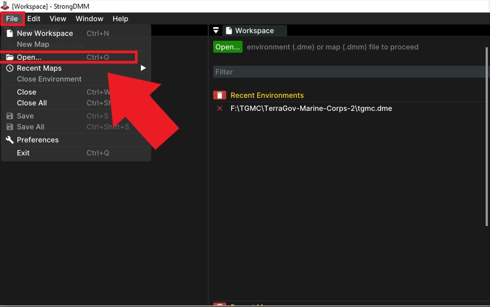Click the floppy disk icon beside Save
This screenshot has width=490, height=307.
coord(10,116)
